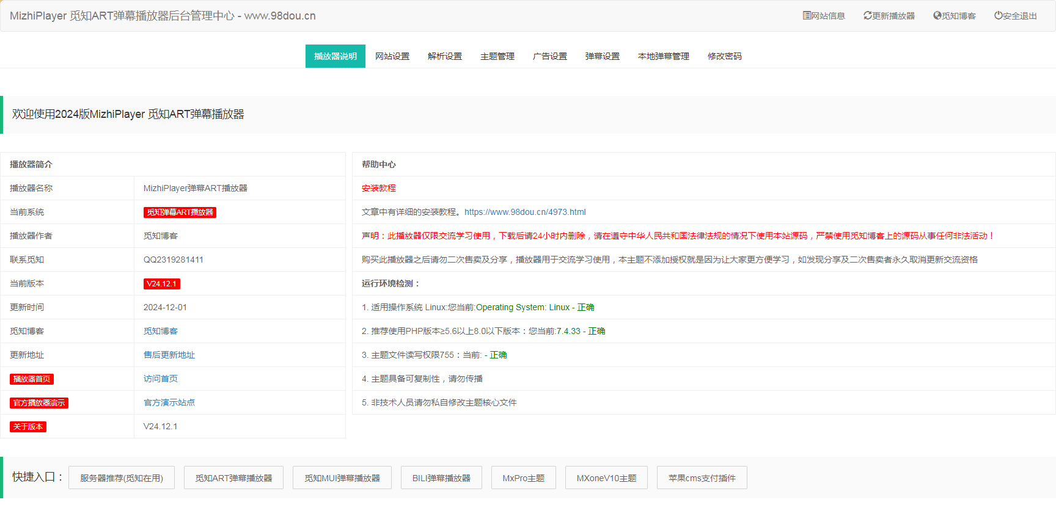The height and width of the screenshot is (505, 1056).
Task: Click the 欢迎使用2024版MizhiPlayer welcome banner
Action: 528,115
